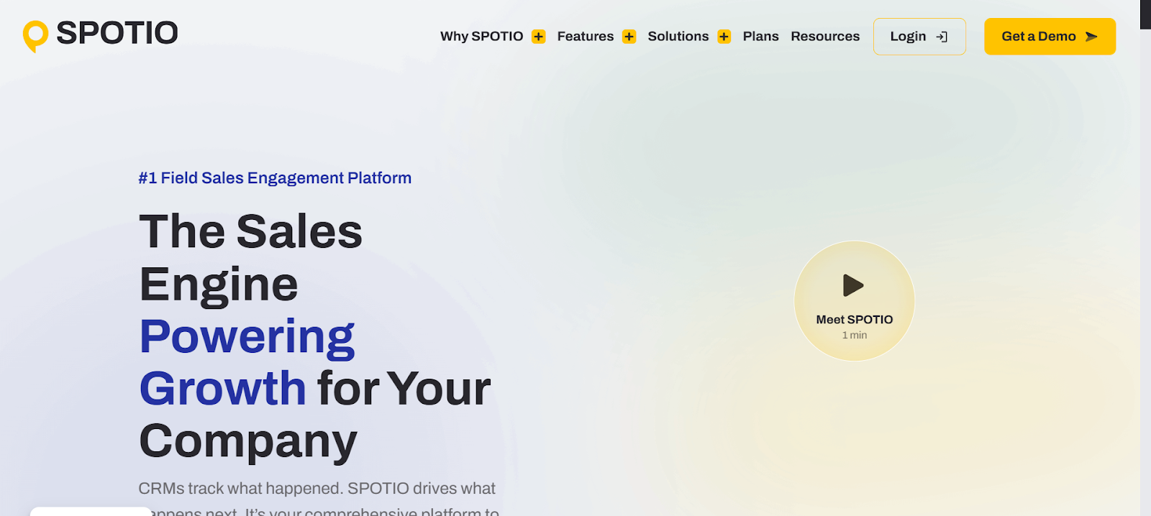Viewport: 1151px width, 516px height.
Task: Click the 'Powering Growth' headline text
Action: pos(247,362)
